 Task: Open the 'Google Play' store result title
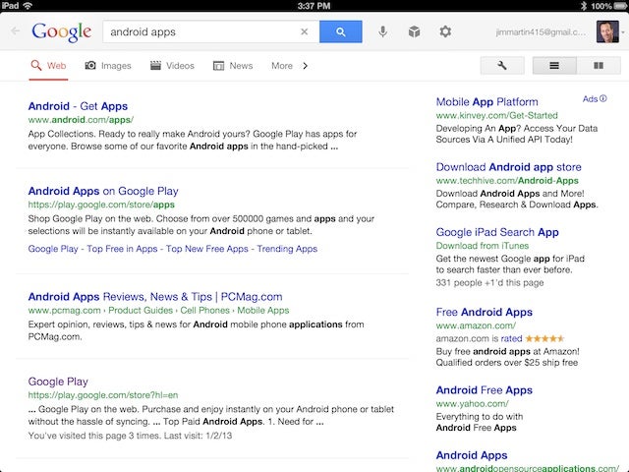(x=58, y=382)
